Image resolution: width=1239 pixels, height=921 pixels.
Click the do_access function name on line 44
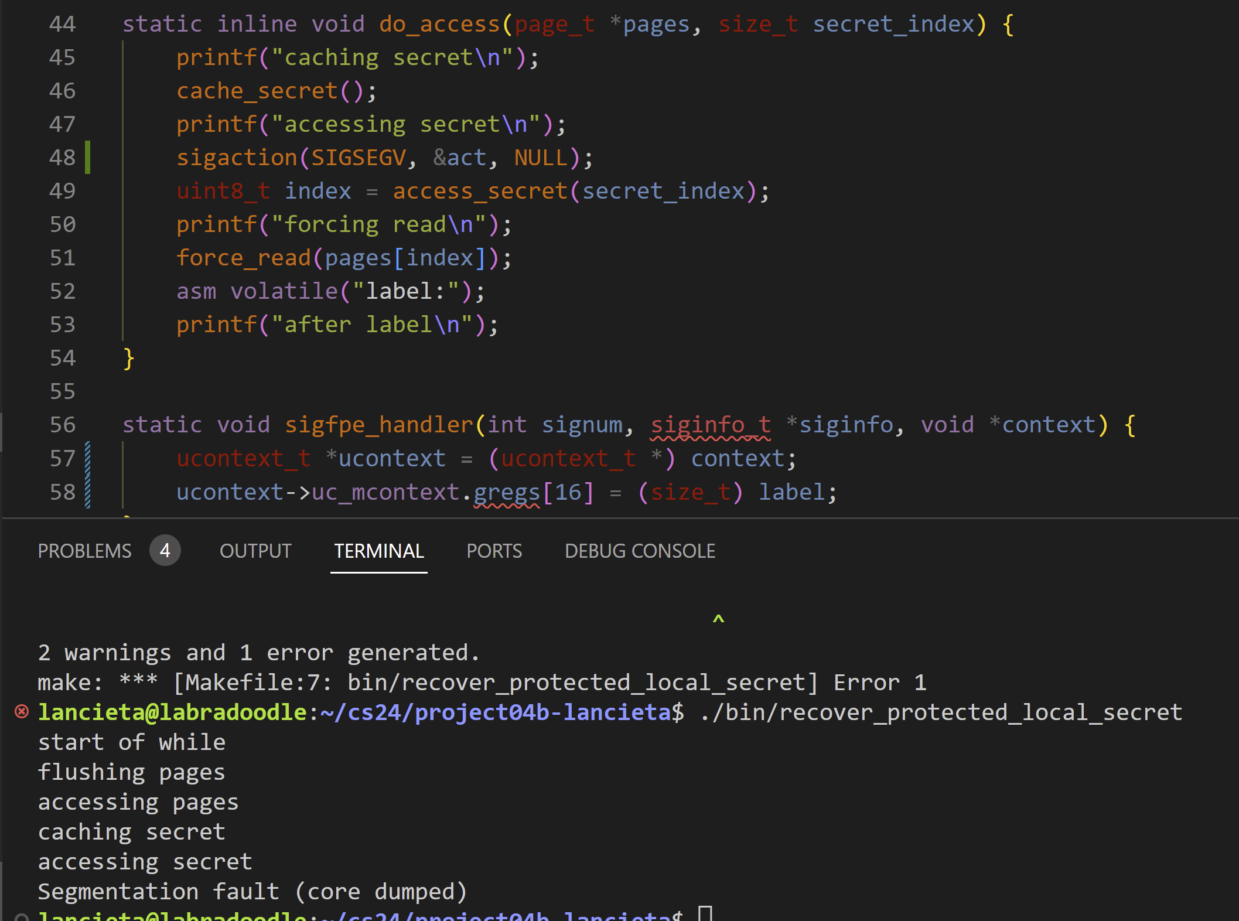point(439,24)
